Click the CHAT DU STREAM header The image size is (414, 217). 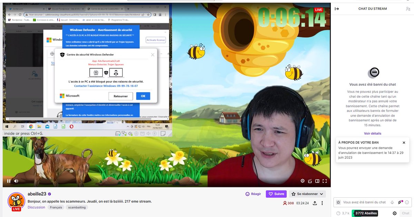[x=373, y=9]
